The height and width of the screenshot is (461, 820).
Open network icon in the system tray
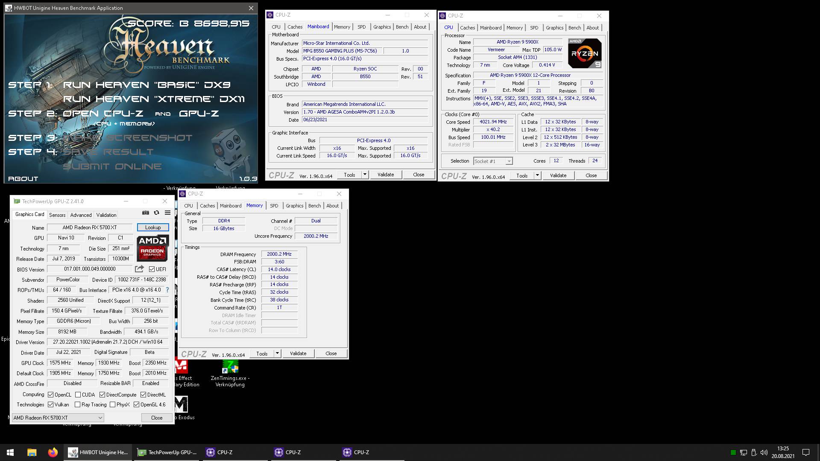(x=744, y=452)
